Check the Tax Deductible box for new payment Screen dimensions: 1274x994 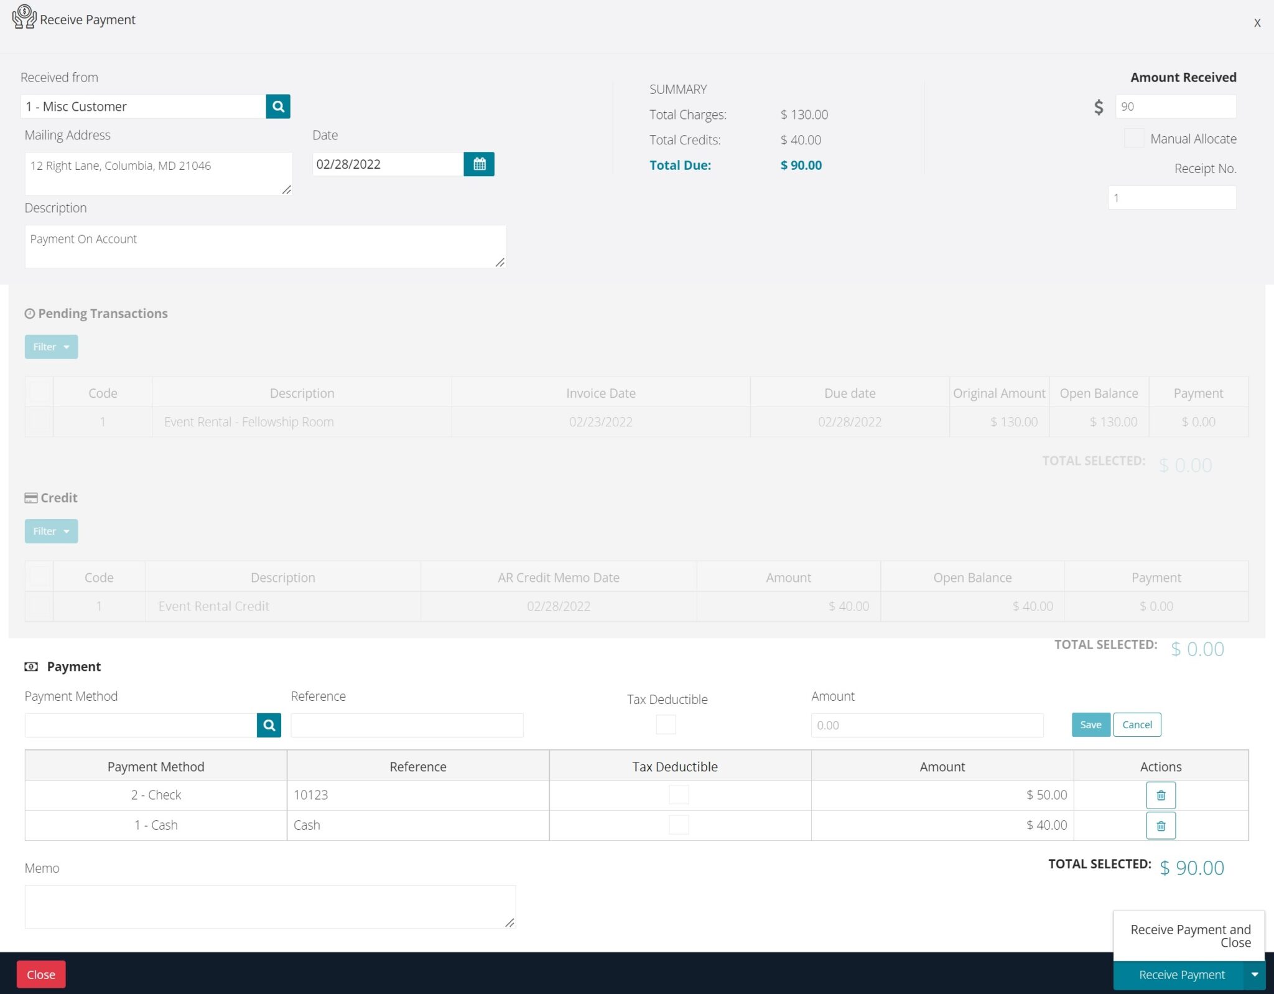[666, 724]
